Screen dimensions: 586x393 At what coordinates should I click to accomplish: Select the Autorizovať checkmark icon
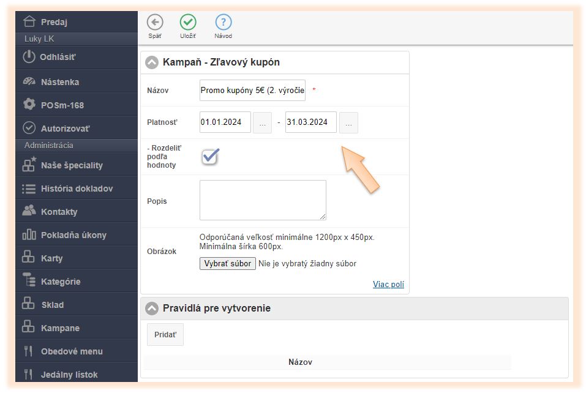coord(29,128)
